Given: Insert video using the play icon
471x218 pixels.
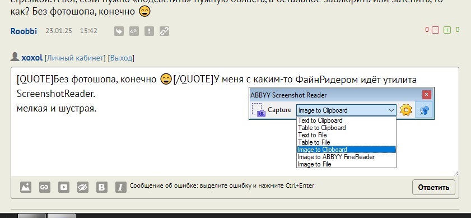Looking at the screenshot, I should 64,187.
